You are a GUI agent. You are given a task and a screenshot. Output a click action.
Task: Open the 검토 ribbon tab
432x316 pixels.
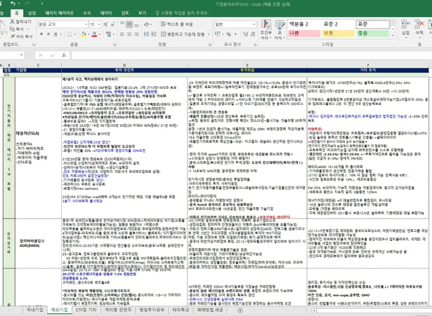click(125, 13)
